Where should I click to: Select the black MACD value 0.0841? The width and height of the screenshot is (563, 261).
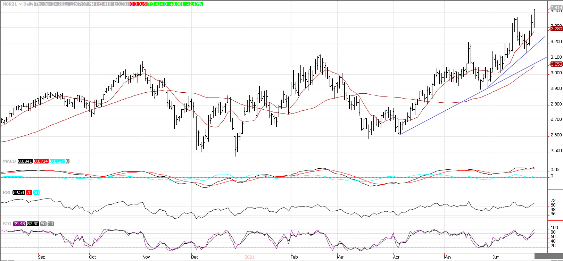click(x=25, y=161)
